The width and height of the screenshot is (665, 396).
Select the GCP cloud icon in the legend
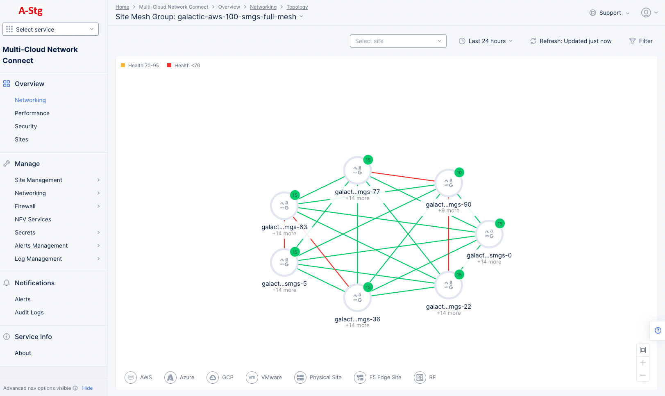click(213, 378)
